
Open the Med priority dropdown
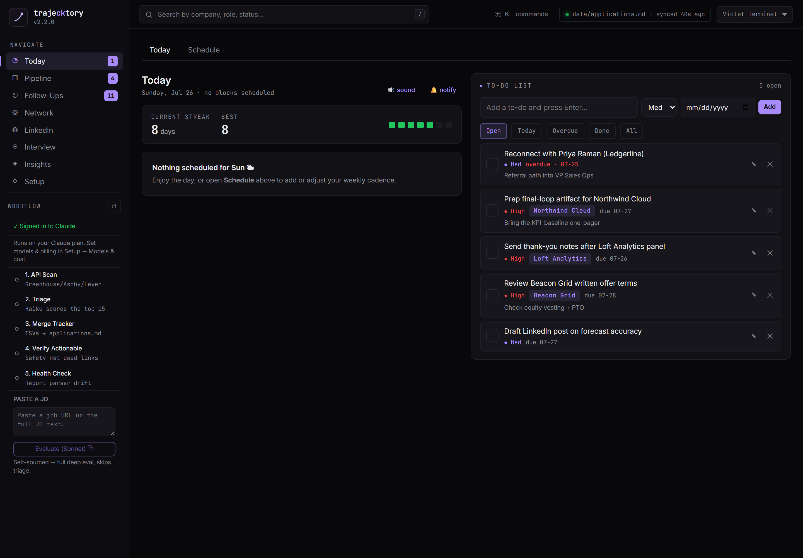[659, 107]
